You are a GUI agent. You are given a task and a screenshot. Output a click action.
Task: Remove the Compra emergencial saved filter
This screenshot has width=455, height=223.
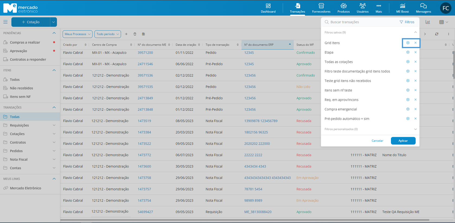coord(415,109)
